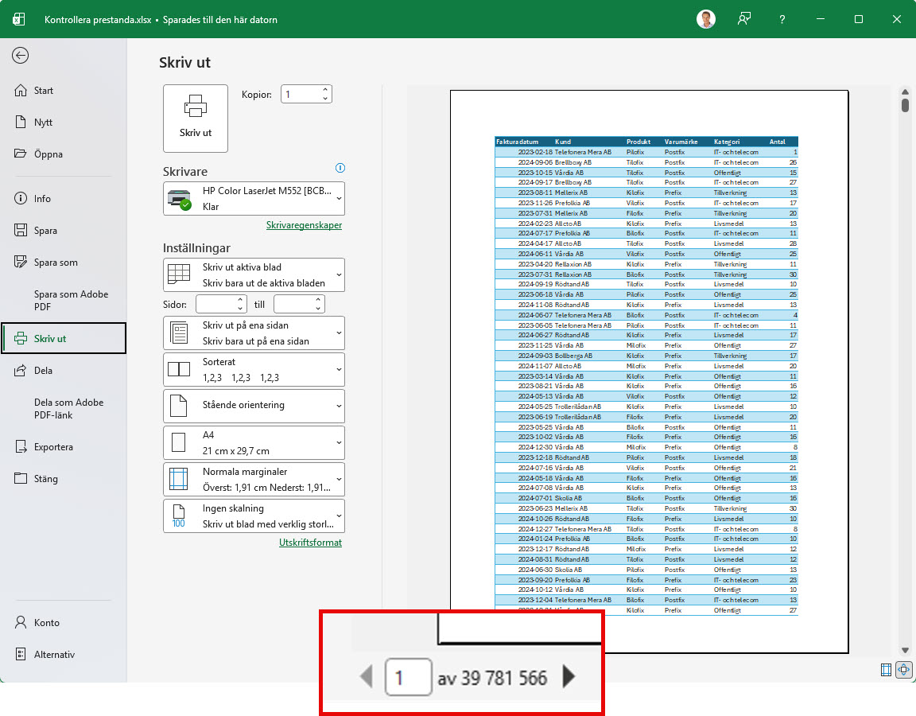Expand the HP Color LaserJet printer dropdown
This screenshot has width=916, height=716.
coord(254,199)
